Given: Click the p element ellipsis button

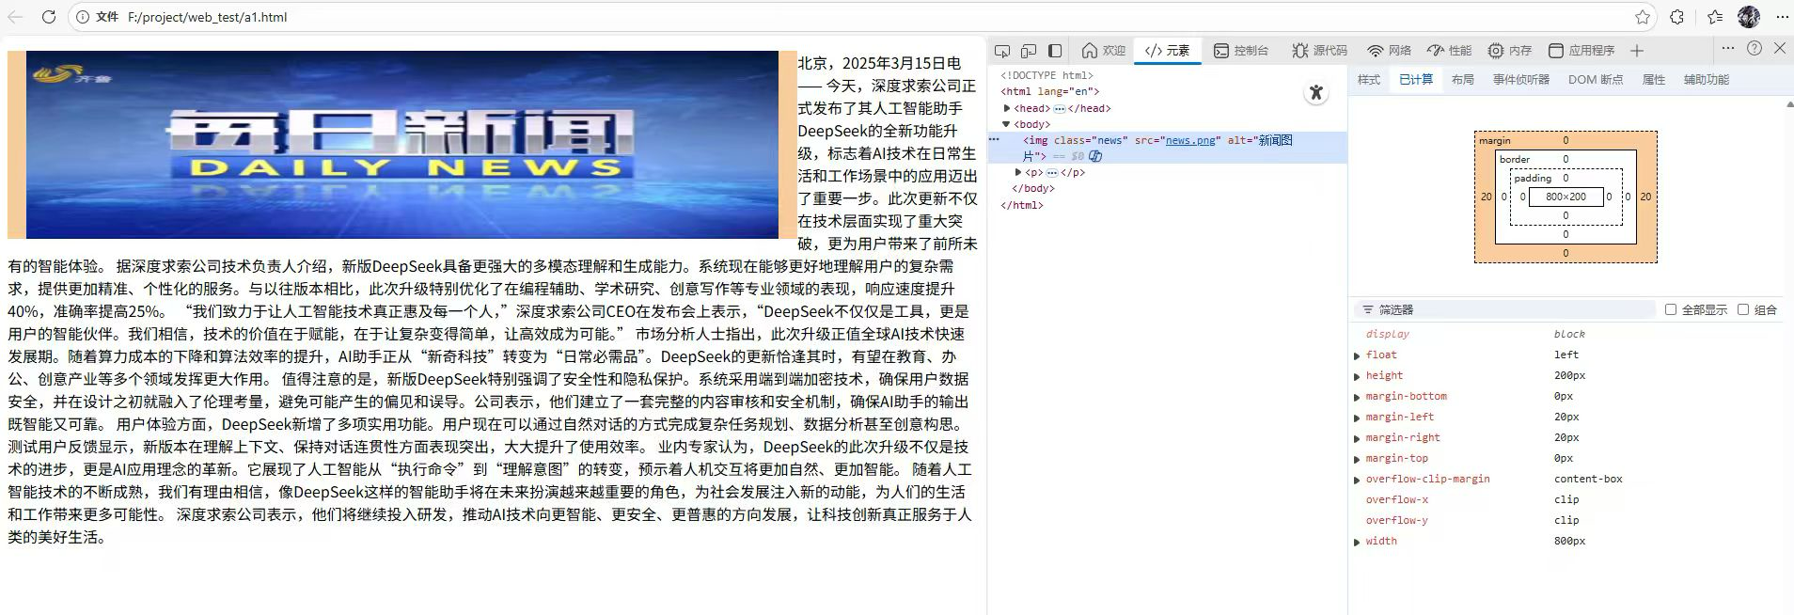Looking at the screenshot, I should (x=1052, y=172).
